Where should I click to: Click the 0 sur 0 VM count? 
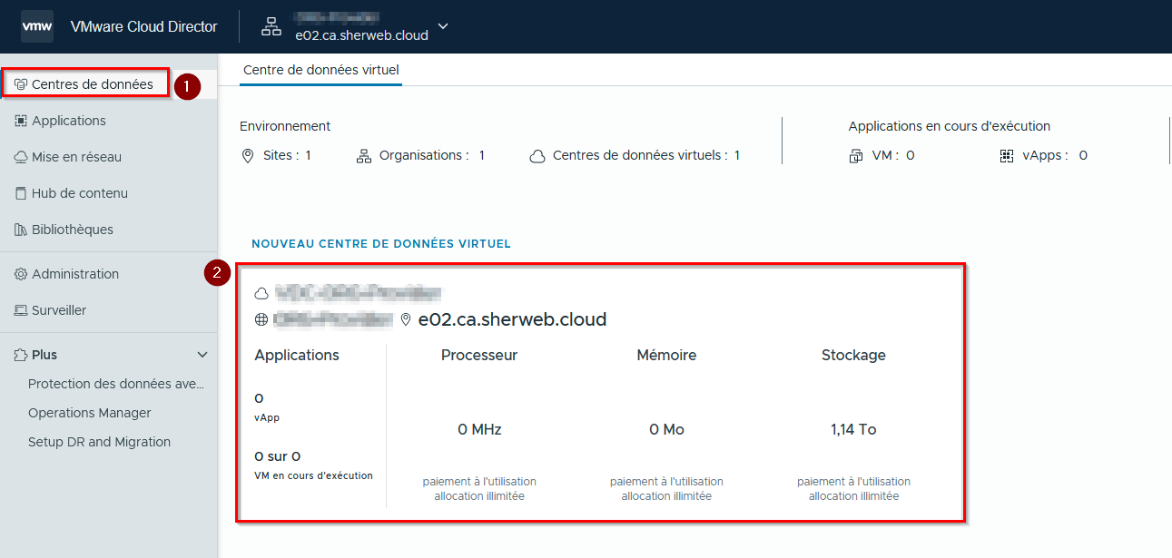click(x=278, y=456)
